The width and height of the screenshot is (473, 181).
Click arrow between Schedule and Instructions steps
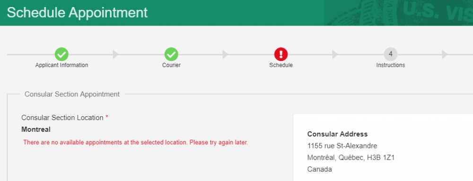pos(335,54)
